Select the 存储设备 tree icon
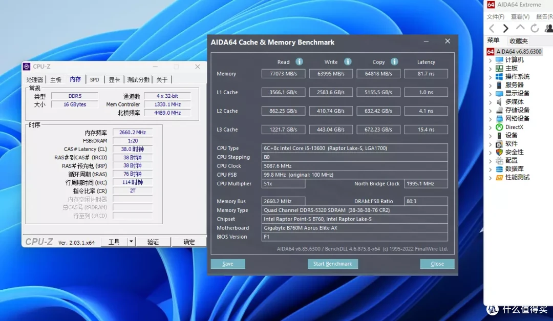Viewport: 553px width, 321px height. (499, 110)
